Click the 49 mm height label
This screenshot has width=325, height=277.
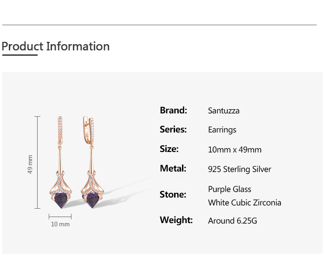coord(30,164)
